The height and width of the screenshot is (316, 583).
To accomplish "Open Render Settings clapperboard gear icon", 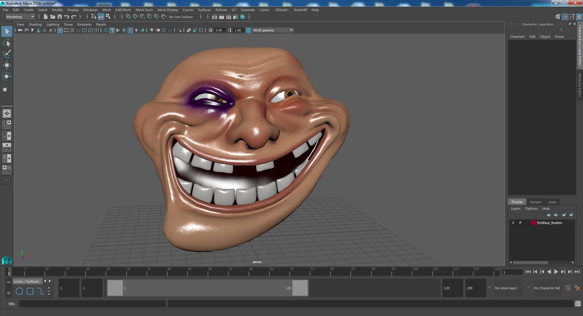I will [236, 17].
